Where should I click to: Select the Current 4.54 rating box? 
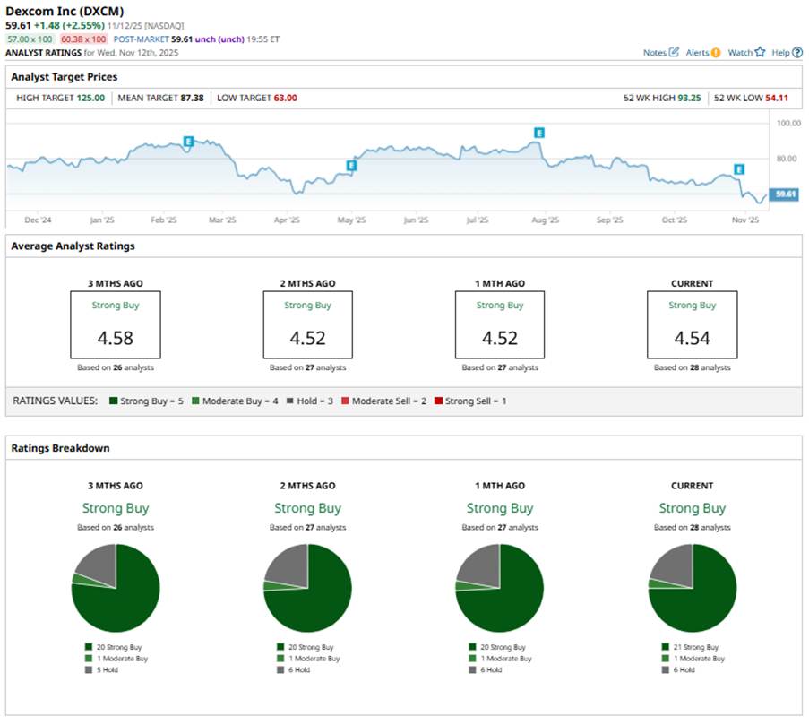(x=692, y=324)
